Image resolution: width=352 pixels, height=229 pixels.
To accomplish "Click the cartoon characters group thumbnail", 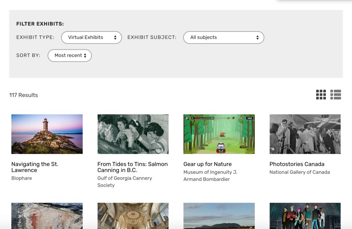I will pyautogui.click(x=305, y=216).
